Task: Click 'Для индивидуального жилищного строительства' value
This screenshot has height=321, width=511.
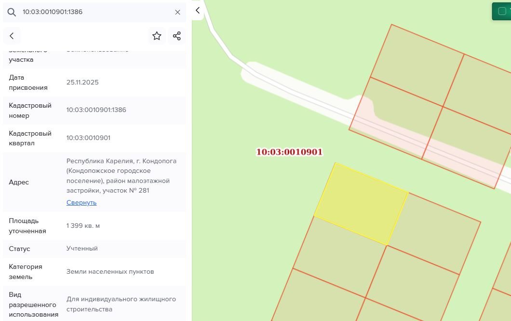Action: pyautogui.click(x=121, y=304)
